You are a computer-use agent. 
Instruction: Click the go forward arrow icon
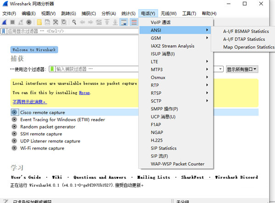click(x=90, y=22)
